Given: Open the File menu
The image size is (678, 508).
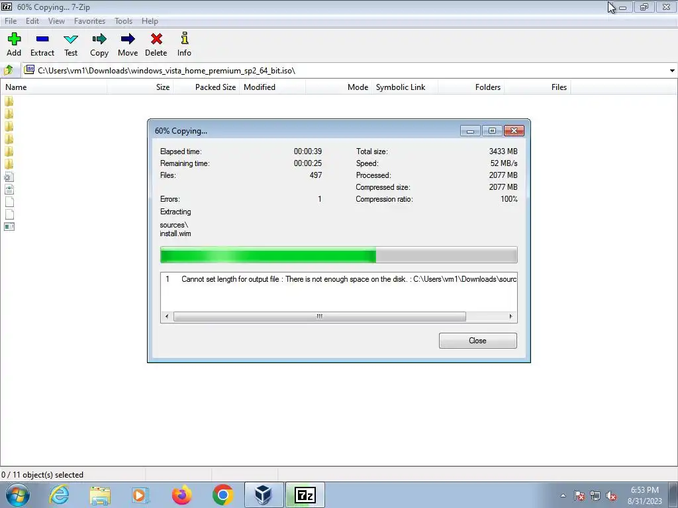Looking at the screenshot, I should [11, 21].
